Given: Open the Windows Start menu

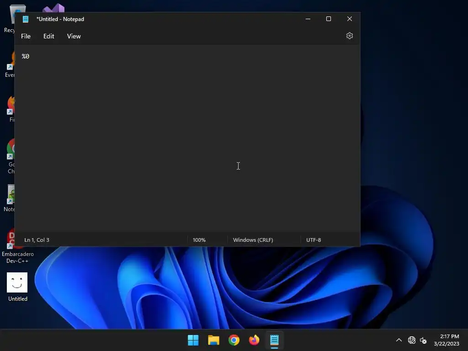Looking at the screenshot, I should tap(193, 340).
